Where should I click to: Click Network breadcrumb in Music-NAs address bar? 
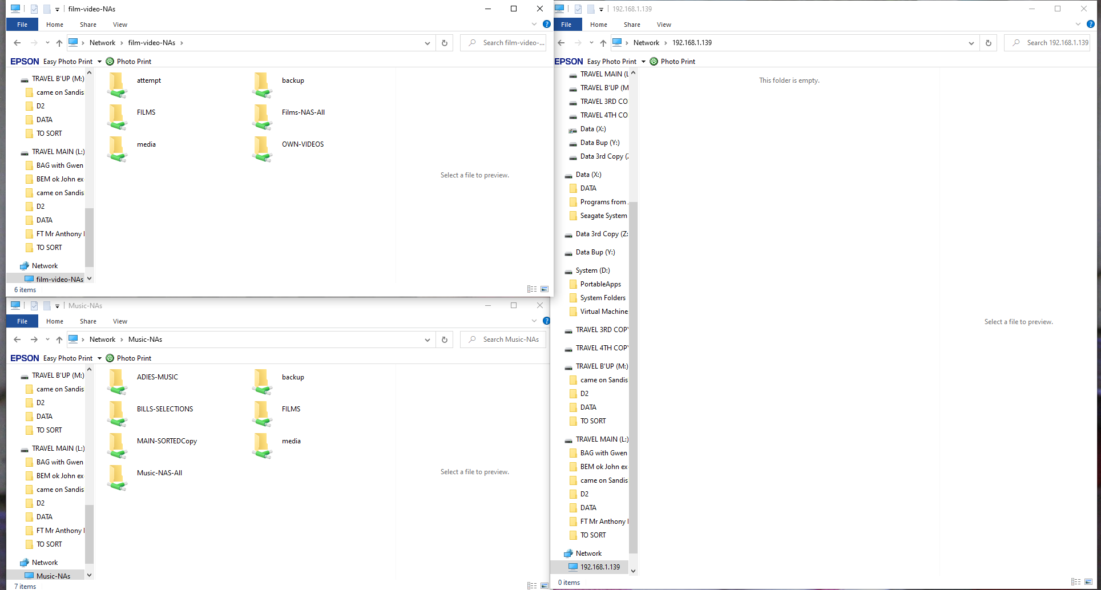(x=102, y=340)
